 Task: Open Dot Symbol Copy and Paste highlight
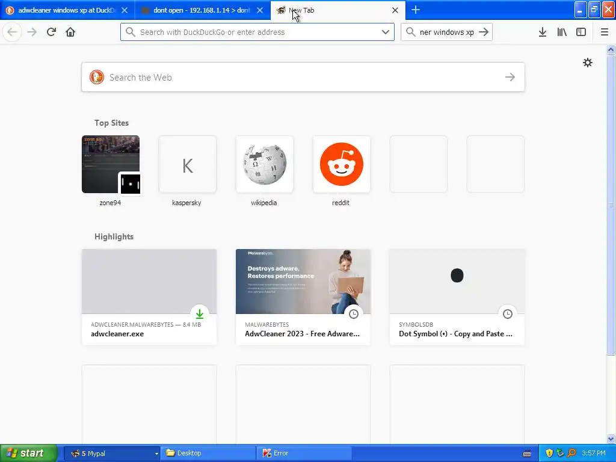(457, 297)
